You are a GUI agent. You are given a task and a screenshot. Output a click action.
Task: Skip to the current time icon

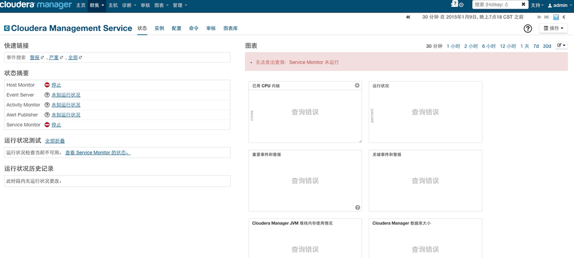546,17
